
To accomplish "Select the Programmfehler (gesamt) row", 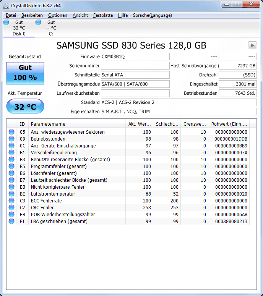I will click(x=128, y=166).
